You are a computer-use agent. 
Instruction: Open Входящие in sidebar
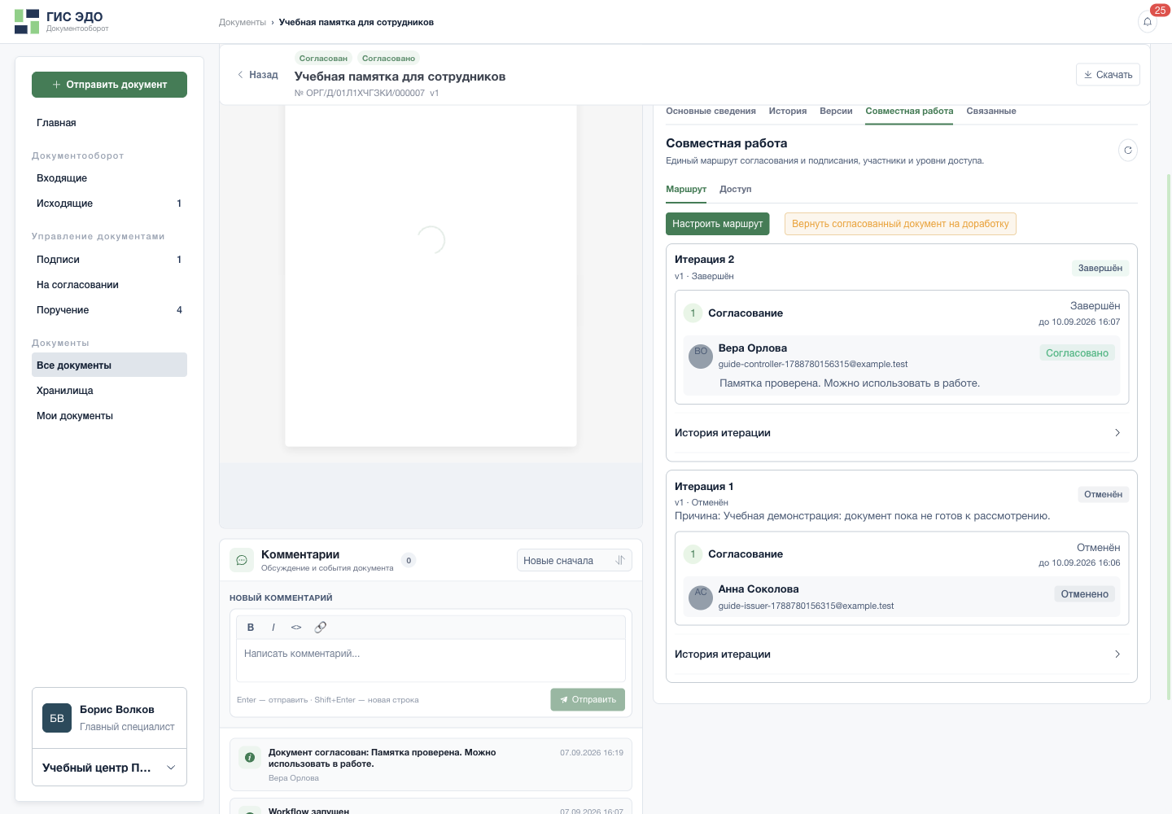[x=109, y=178]
